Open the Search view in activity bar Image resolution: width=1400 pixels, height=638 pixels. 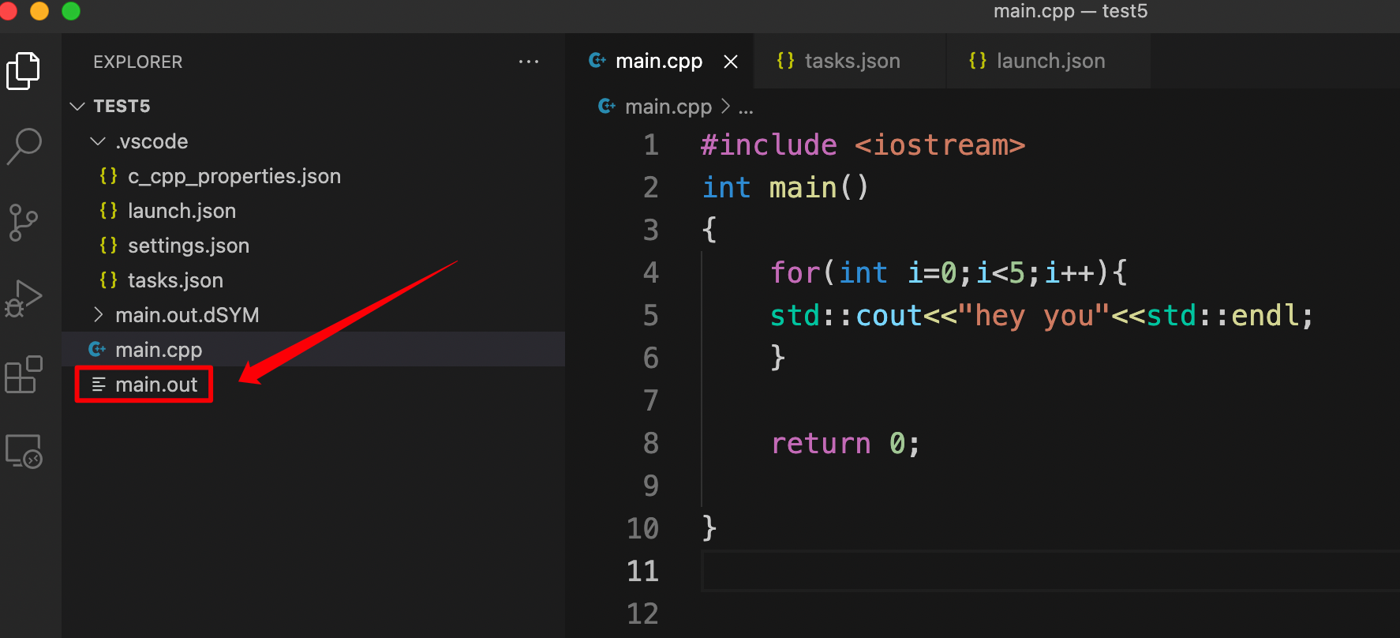(x=24, y=146)
